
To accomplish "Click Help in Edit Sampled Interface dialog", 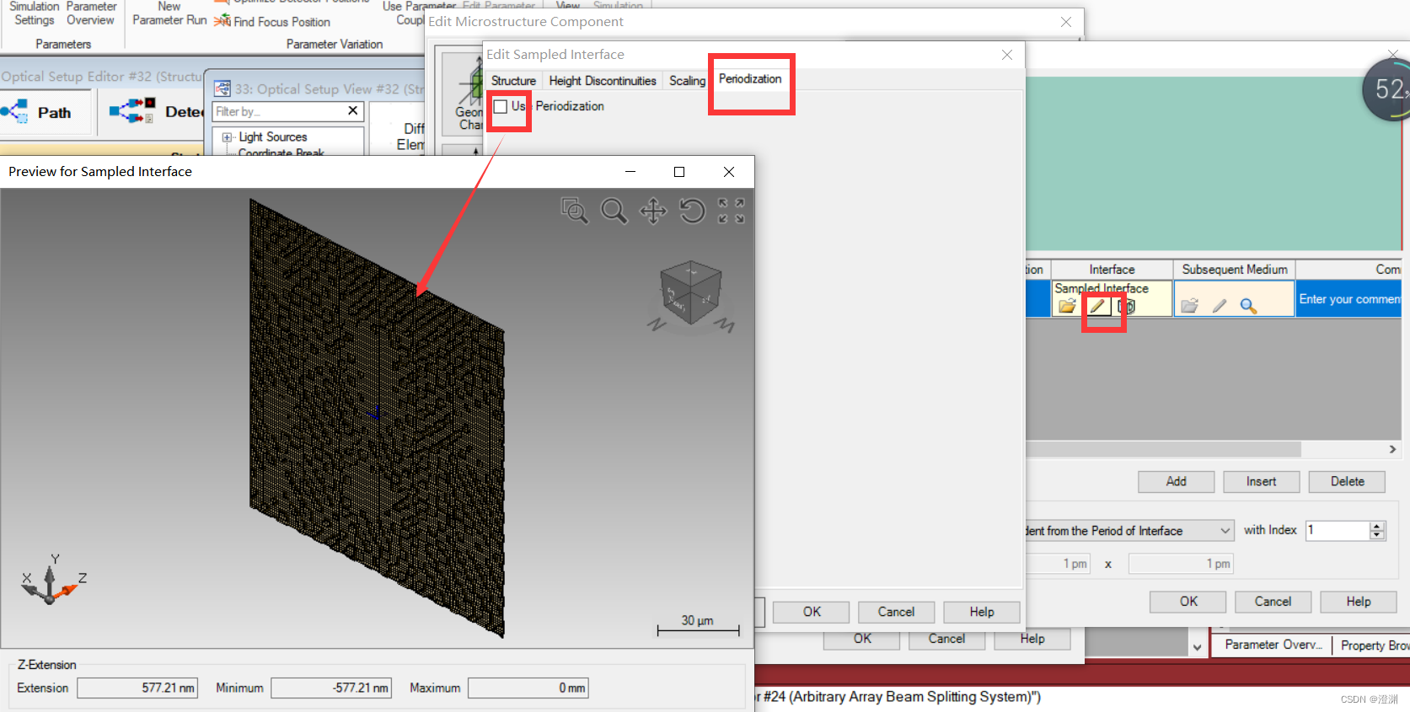I will [x=982, y=612].
